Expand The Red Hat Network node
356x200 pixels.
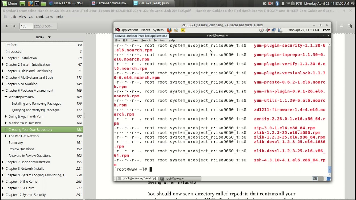[x=6, y=136]
